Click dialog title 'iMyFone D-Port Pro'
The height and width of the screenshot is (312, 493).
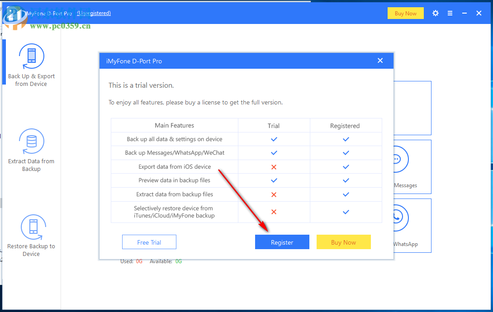click(x=134, y=61)
